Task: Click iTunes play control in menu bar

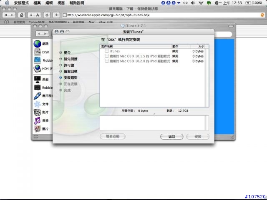Action: pos(168,3)
